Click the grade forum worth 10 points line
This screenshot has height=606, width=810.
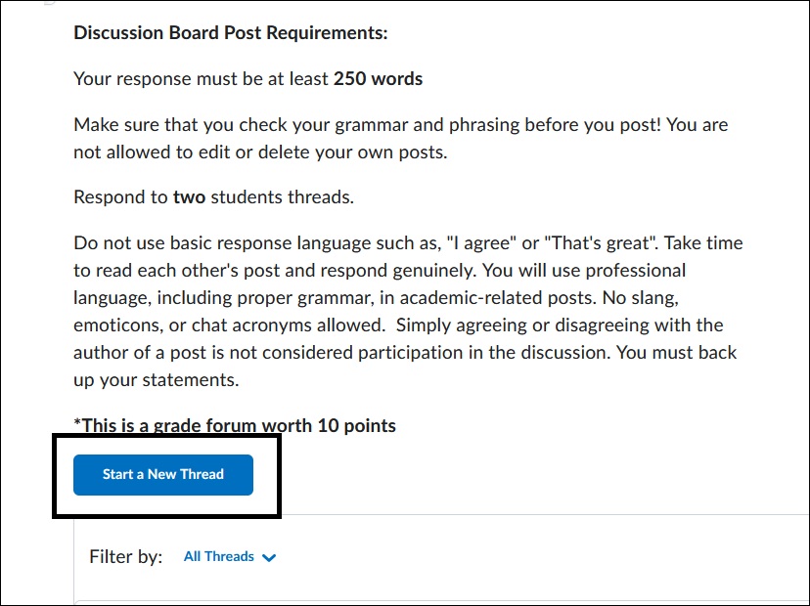click(x=234, y=425)
